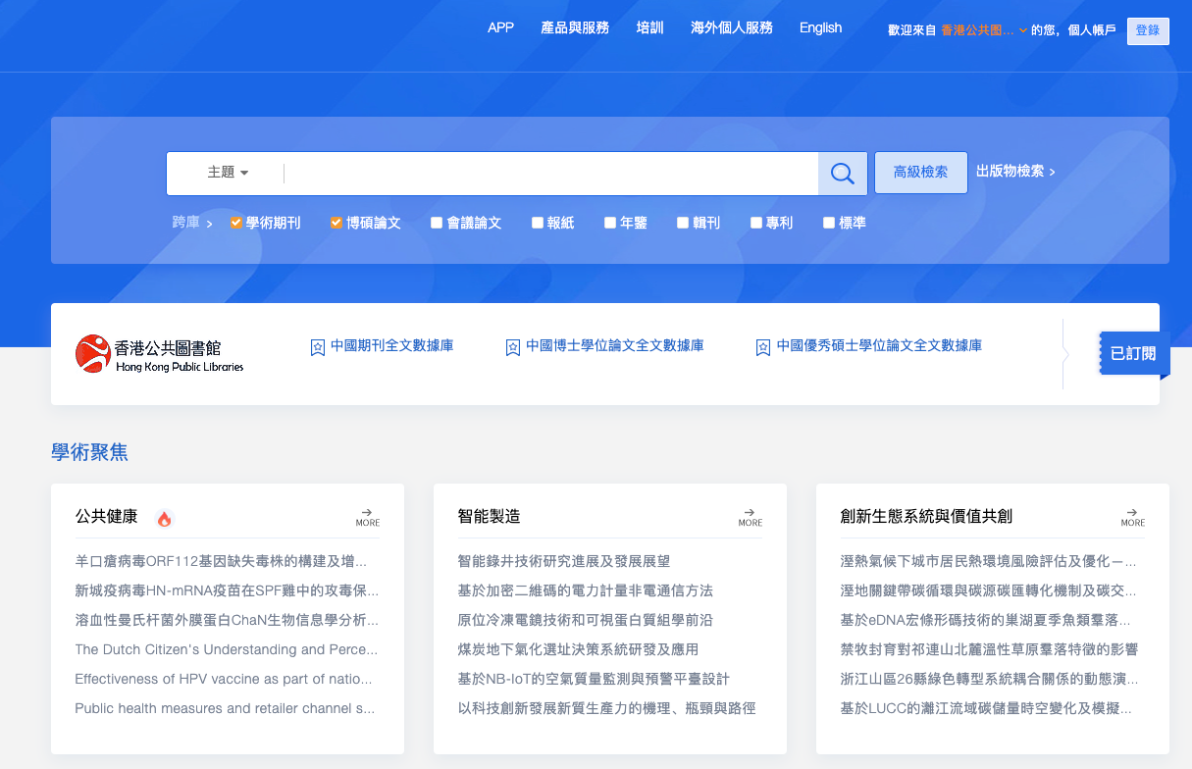Viewport: 1192px width, 769px height.
Task: Open MORE arrow for 公共健康 section
Action: (367, 517)
